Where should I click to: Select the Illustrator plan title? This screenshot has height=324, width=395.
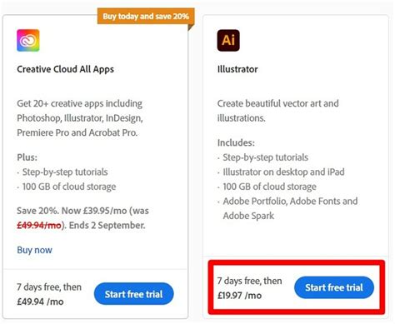click(237, 69)
